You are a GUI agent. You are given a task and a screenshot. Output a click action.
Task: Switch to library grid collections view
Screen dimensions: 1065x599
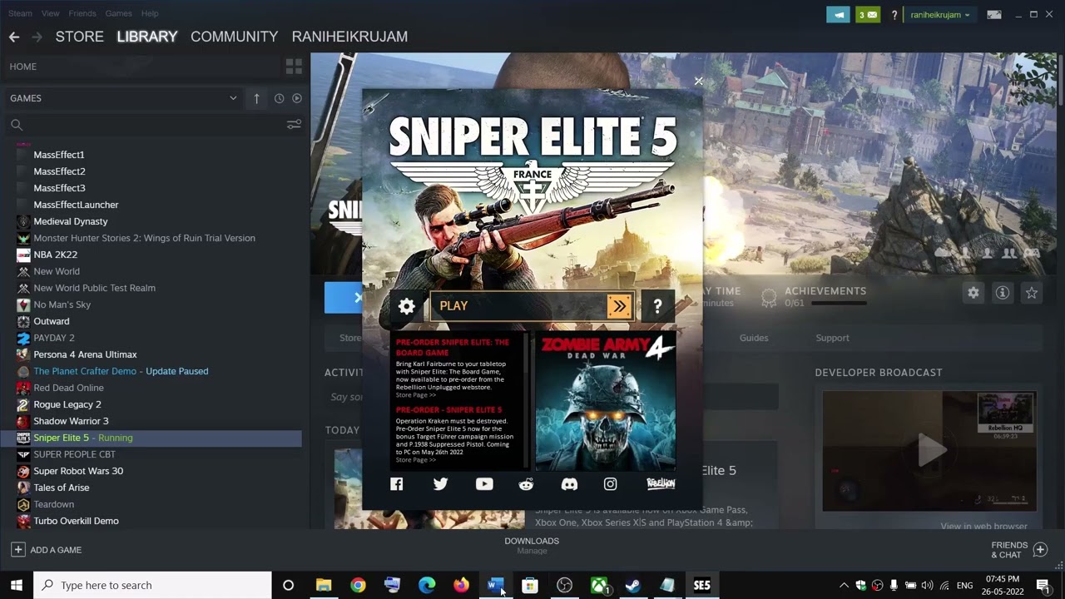[x=294, y=67]
